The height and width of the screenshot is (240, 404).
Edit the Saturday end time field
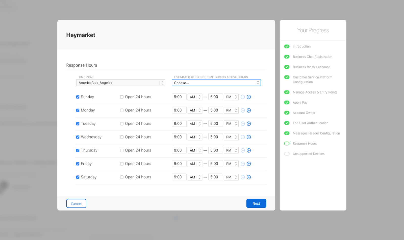tap(216, 177)
